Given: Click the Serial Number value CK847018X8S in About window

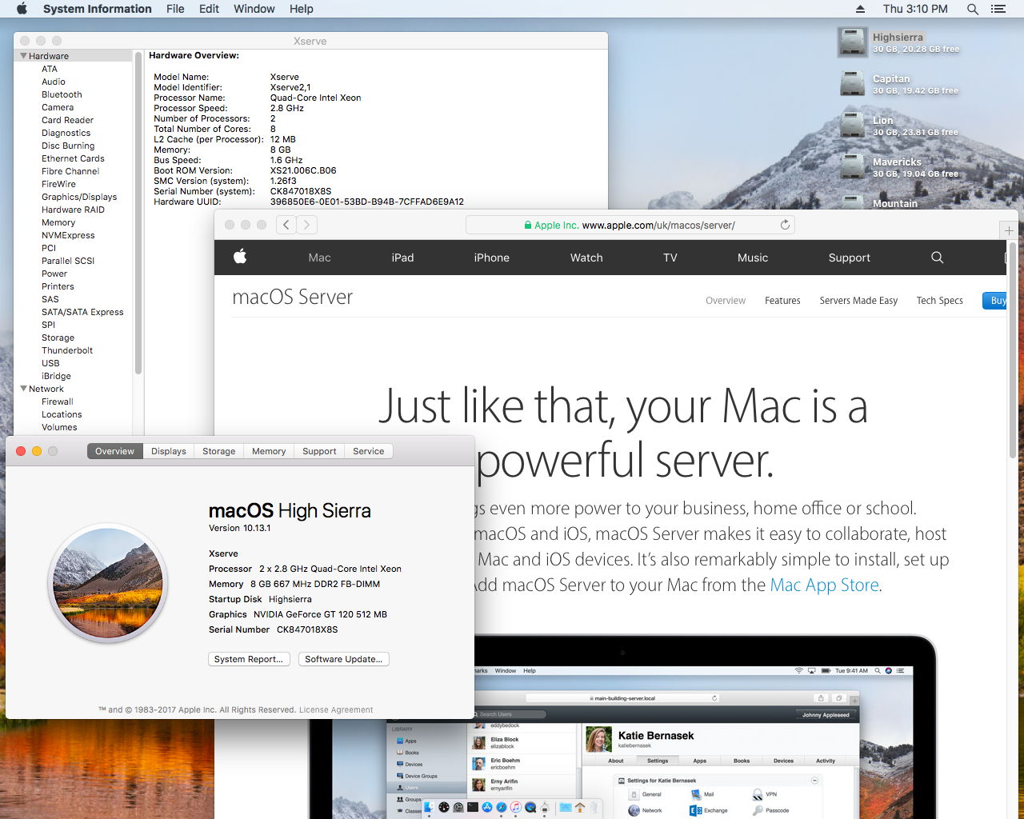Looking at the screenshot, I should click(307, 629).
